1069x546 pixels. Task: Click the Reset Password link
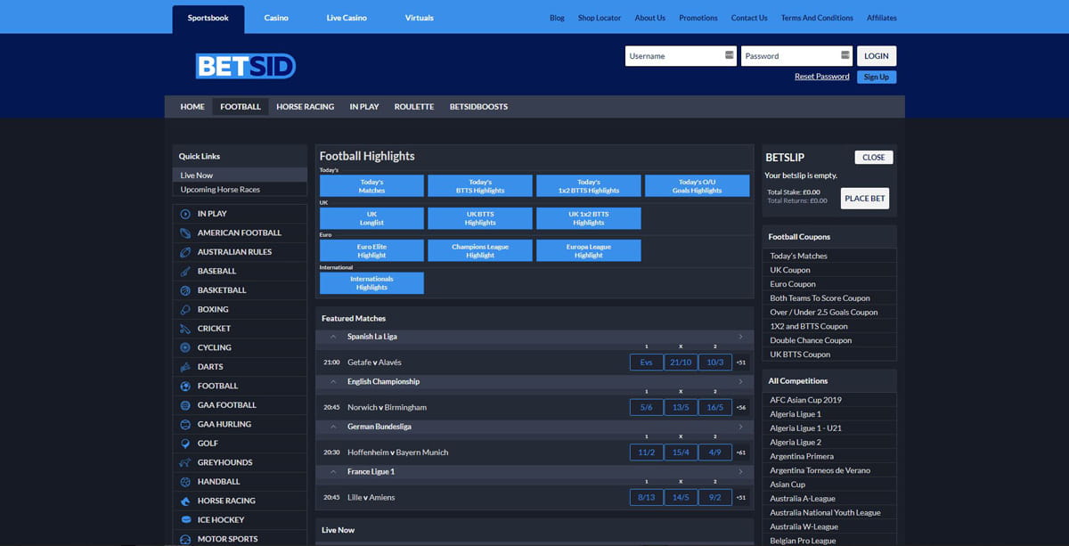coord(821,77)
